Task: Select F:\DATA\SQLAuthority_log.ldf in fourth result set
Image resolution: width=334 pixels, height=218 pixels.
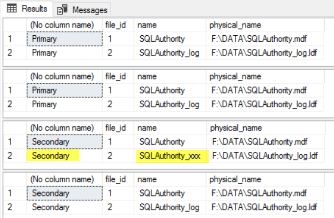Action: tap(265, 207)
